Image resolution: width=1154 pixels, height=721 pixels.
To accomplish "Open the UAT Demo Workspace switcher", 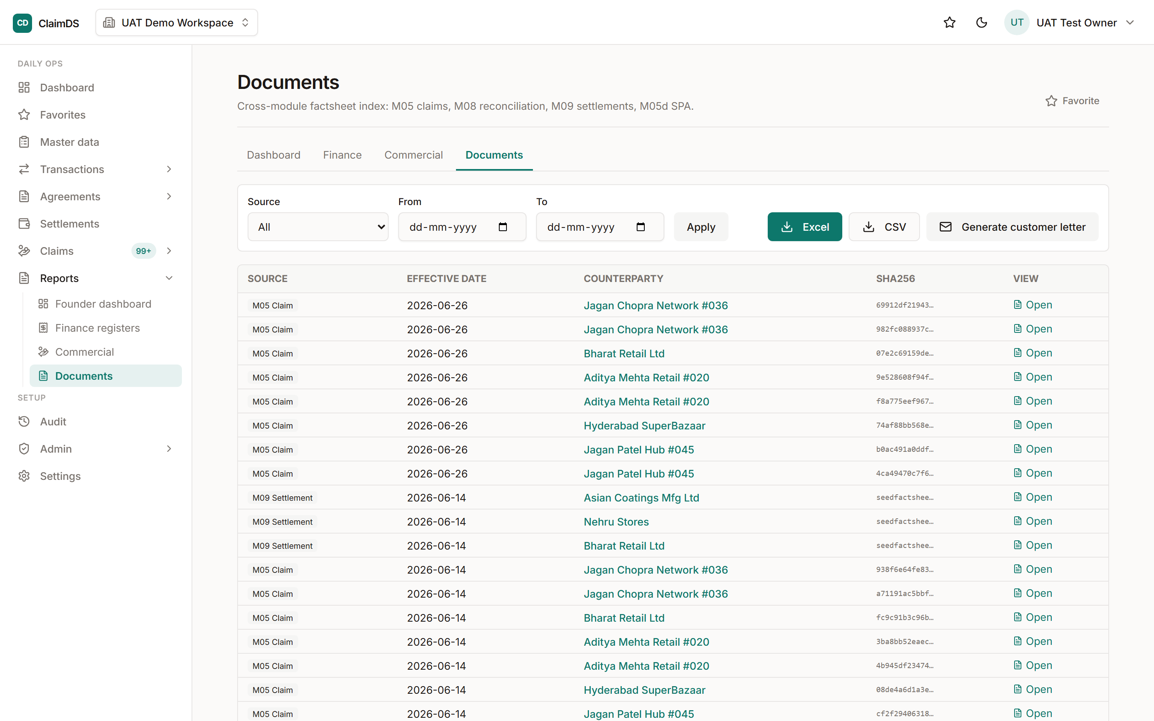I will click(176, 22).
